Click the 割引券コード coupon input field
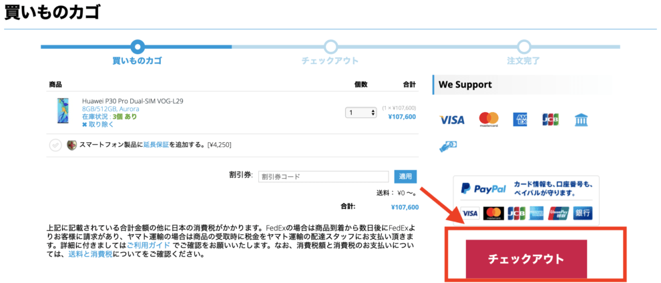This screenshot has width=661, height=283. [x=323, y=177]
